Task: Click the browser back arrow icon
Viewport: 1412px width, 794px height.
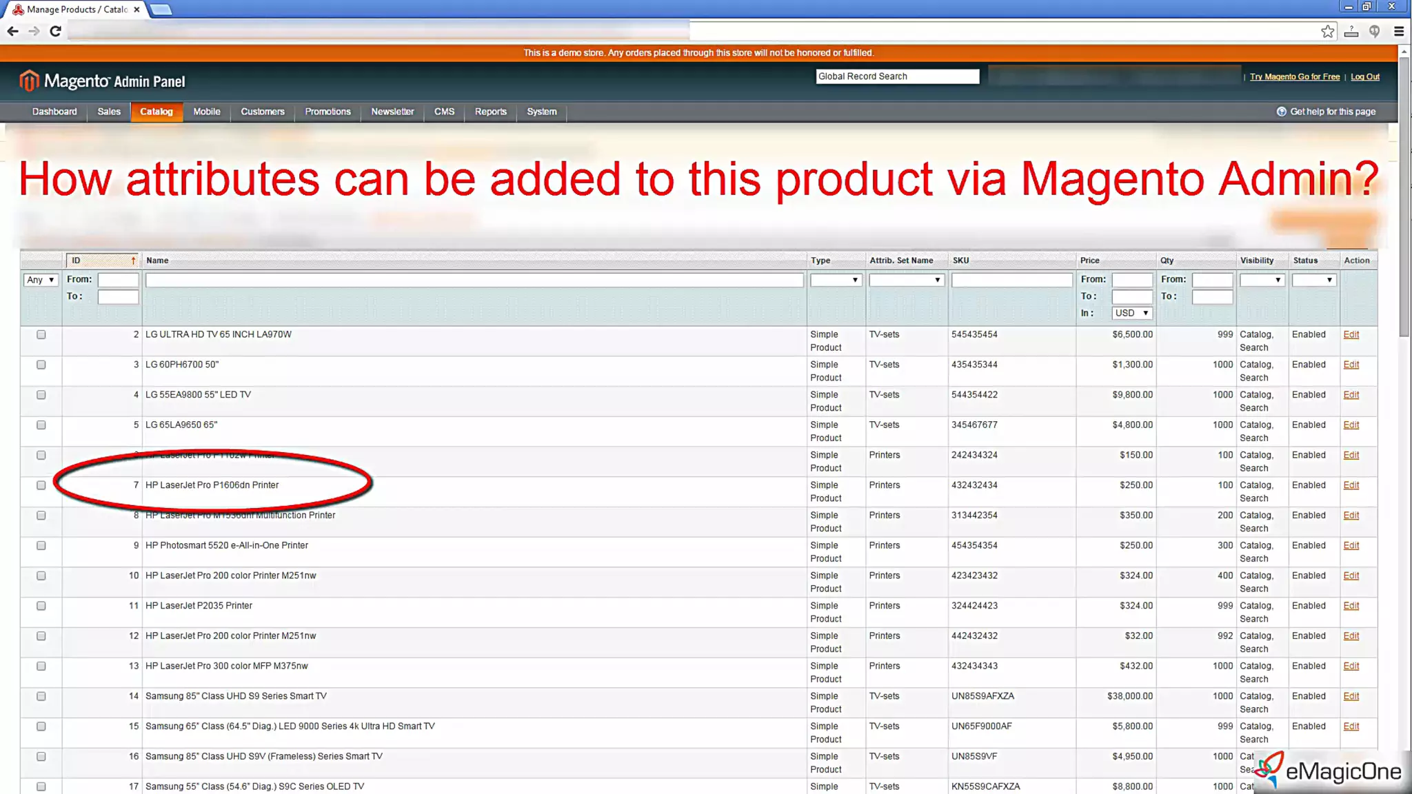Action: (x=12, y=31)
